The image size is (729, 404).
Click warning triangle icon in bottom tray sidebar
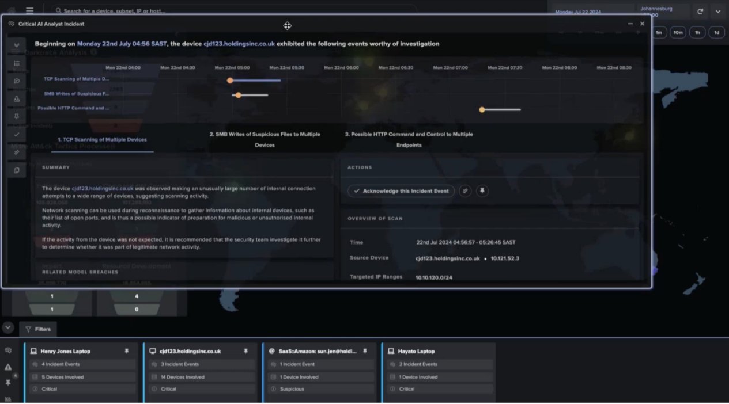click(8, 367)
